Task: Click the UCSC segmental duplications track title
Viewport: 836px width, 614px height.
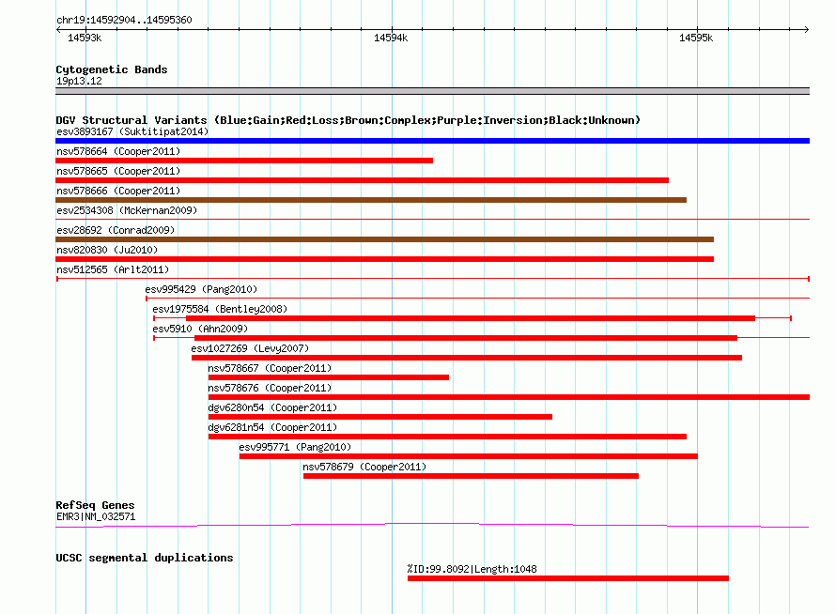Action: tap(145, 558)
